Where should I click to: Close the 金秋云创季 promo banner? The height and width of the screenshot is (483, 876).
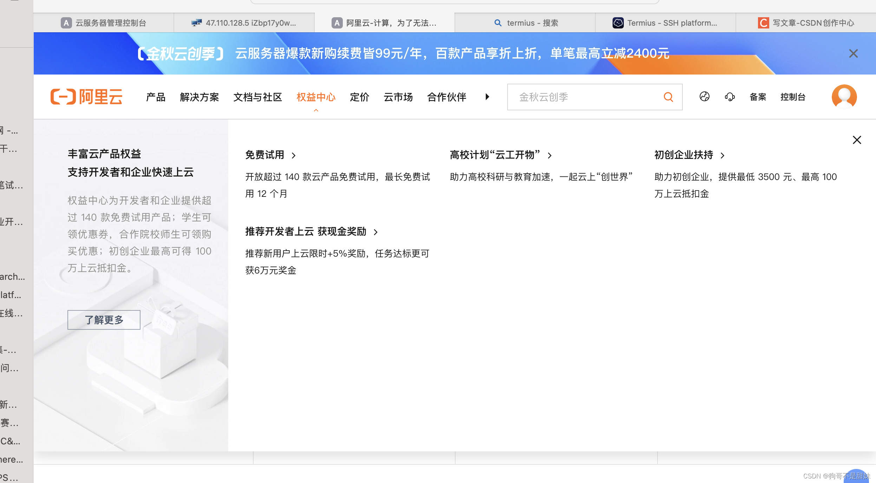pos(853,53)
